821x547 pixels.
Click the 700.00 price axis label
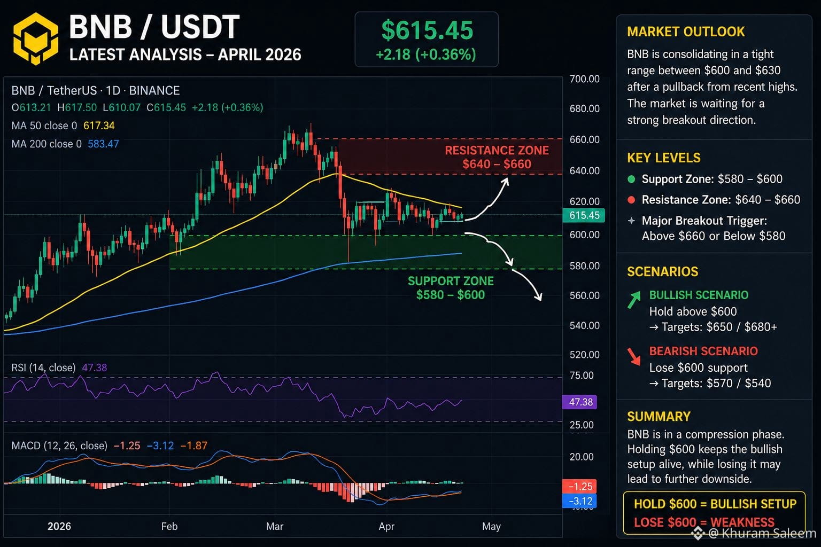tap(585, 79)
